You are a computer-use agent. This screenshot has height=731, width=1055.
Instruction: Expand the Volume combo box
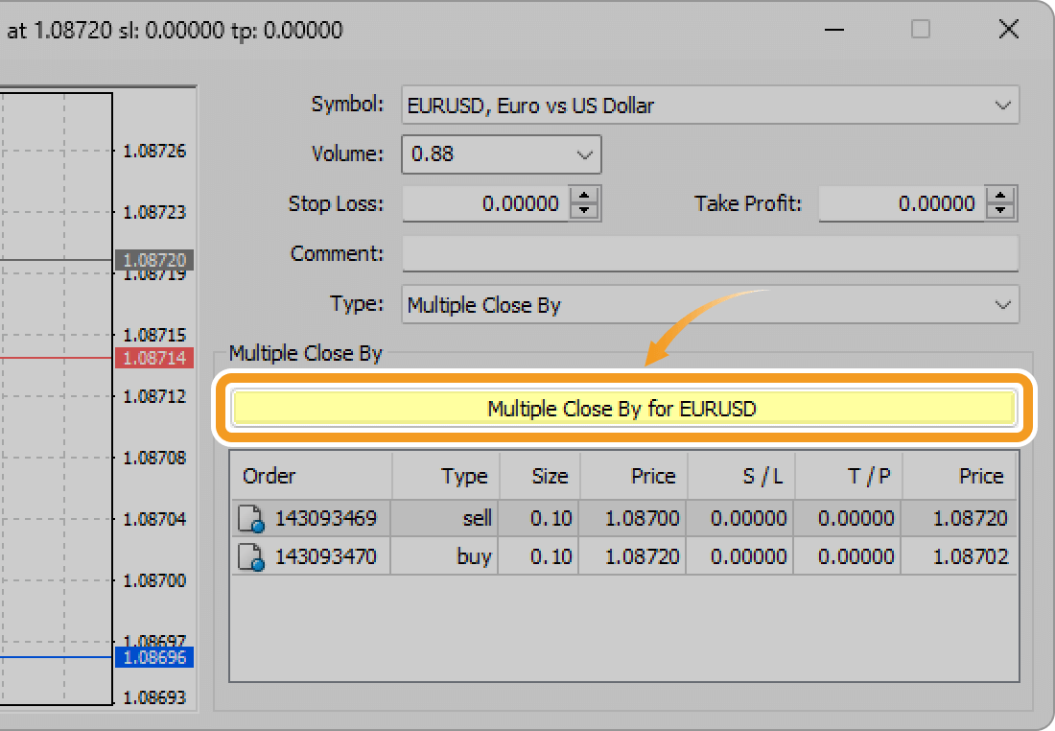(x=584, y=154)
